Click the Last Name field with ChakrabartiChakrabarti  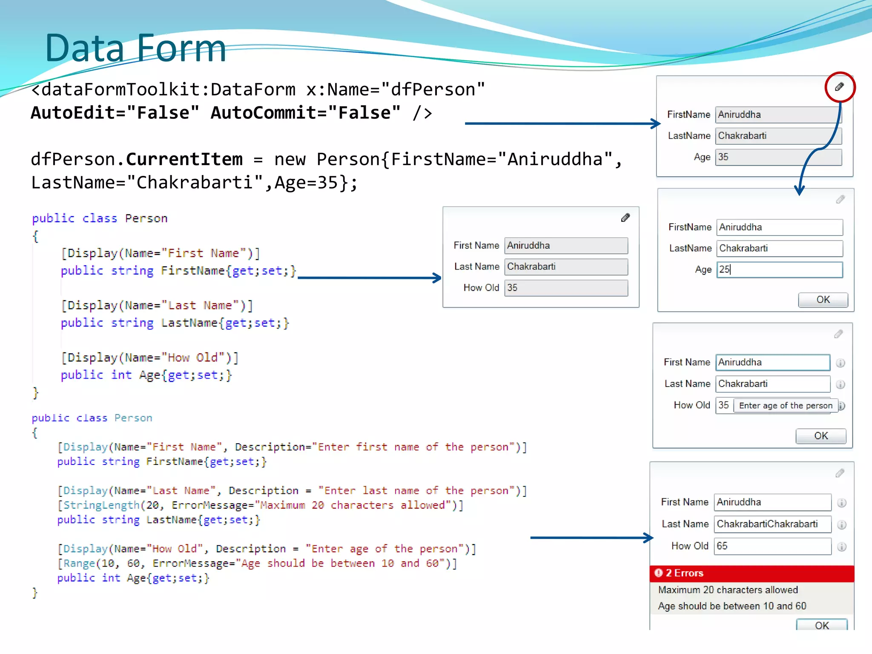[772, 524]
